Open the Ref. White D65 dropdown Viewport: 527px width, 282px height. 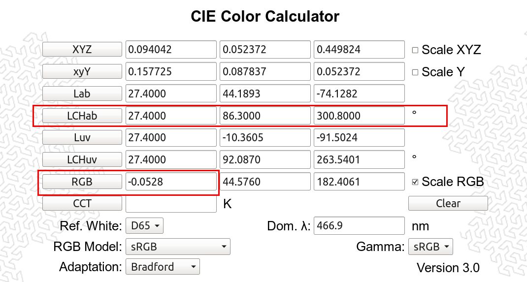point(144,225)
